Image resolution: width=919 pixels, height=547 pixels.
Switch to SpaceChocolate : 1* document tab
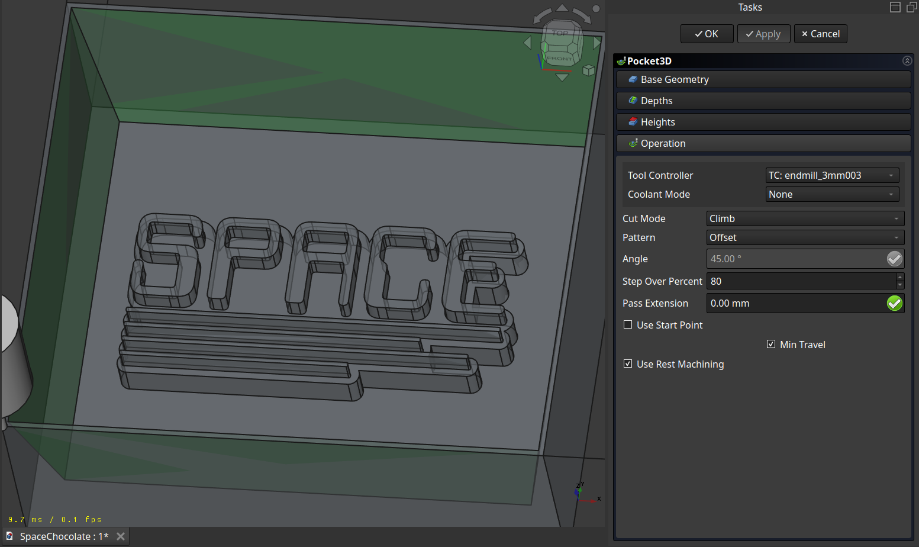coord(65,536)
